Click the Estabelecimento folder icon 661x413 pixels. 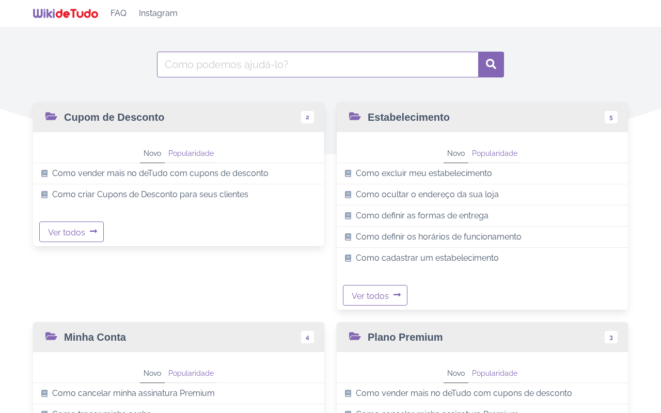coord(355,117)
